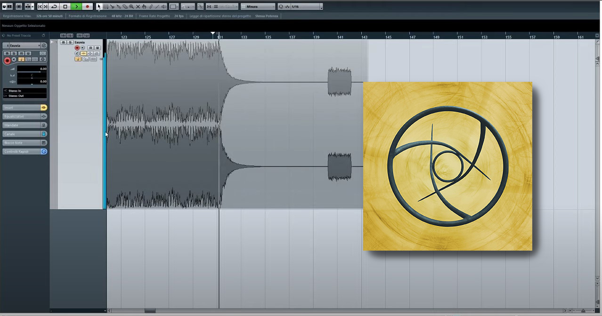This screenshot has width=602, height=316.
Task: Open the Mandate inspector tab
Action: point(22,125)
